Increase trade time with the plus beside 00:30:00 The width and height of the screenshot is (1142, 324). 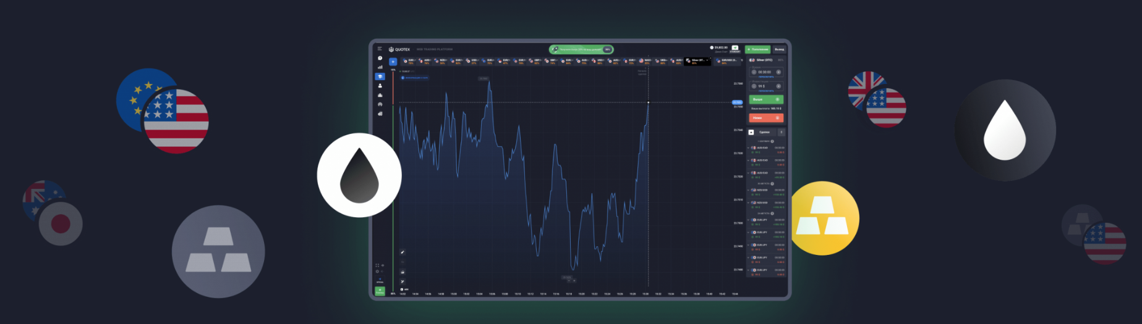pyautogui.click(x=778, y=72)
